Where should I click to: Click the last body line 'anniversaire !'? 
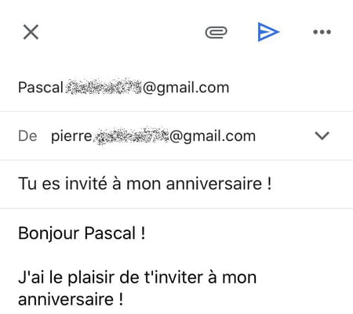71,299
